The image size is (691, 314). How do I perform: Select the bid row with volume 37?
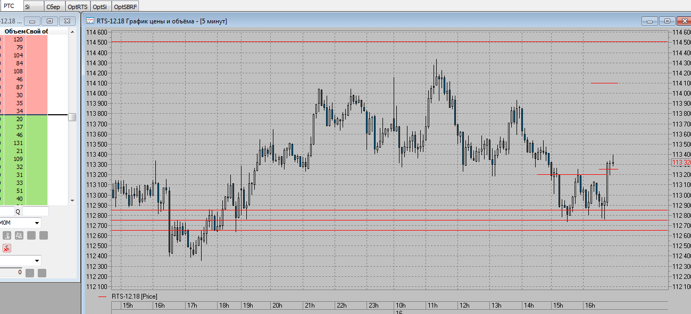pyautogui.click(x=24, y=127)
